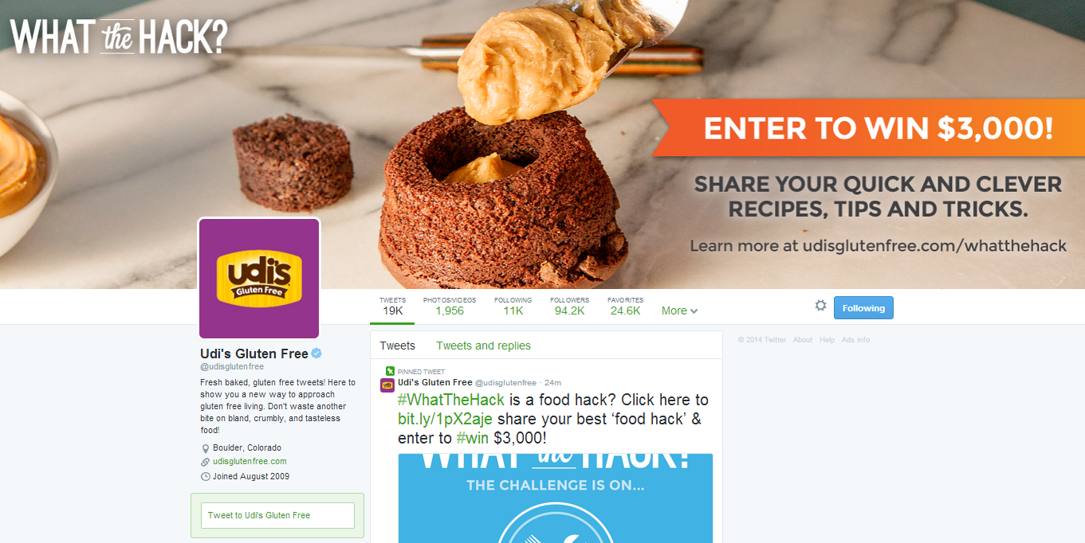Click the Tweet to Udi's Gluten Free field
The width and height of the screenshot is (1085, 543).
pyautogui.click(x=277, y=515)
